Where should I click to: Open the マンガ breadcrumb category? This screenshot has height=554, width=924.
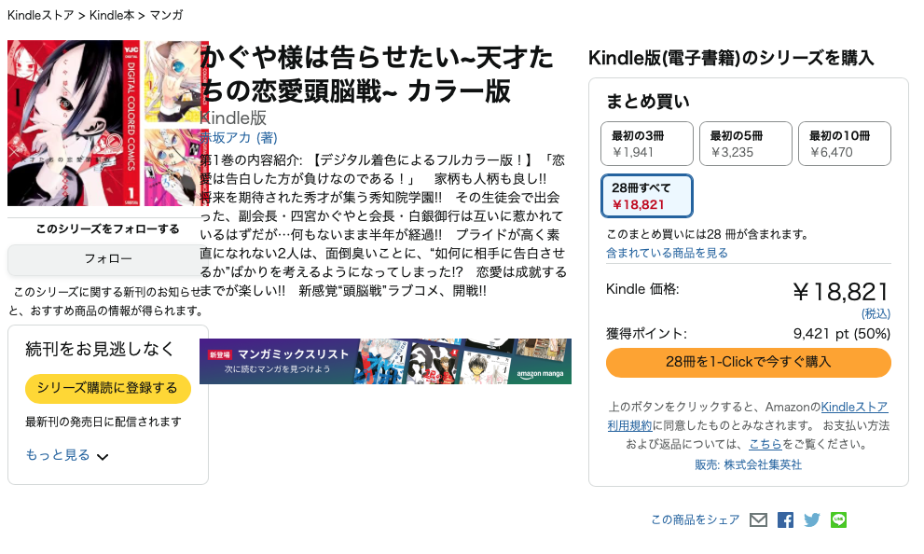(166, 15)
